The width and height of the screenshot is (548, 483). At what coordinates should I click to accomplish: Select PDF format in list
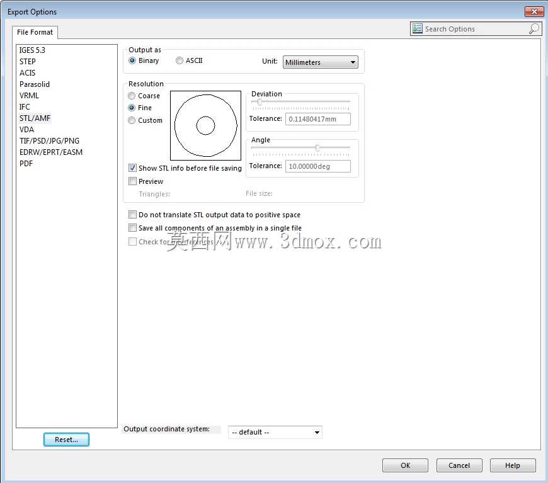pyautogui.click(x=26, y=163)
